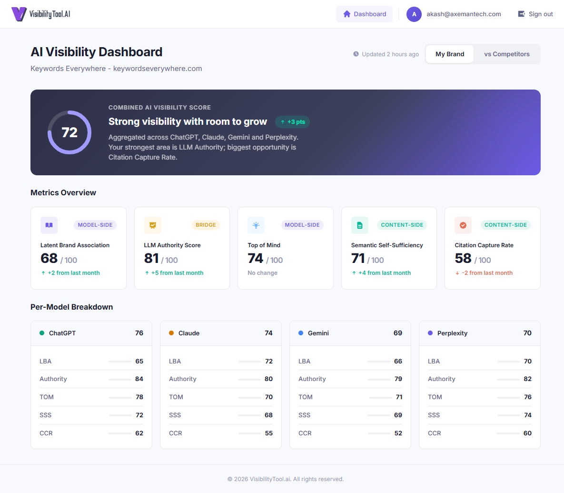Click the home icon next to Dashboard
Screen dimensions: 564x493
[347, 14]
